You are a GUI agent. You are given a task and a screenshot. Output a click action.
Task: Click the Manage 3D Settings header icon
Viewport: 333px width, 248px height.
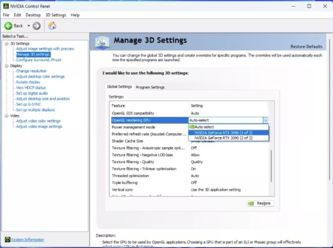tap(102, 42)
